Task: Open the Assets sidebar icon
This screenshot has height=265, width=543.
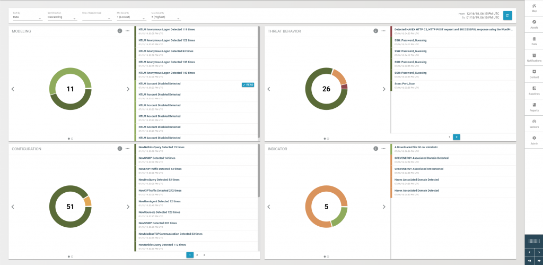Action: coord(533,24)
